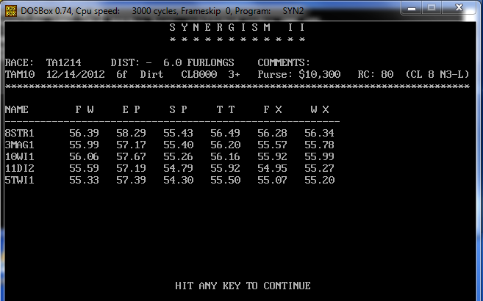
Task: Click 8STR1's F W value 56.39
Action: (84, 133)
